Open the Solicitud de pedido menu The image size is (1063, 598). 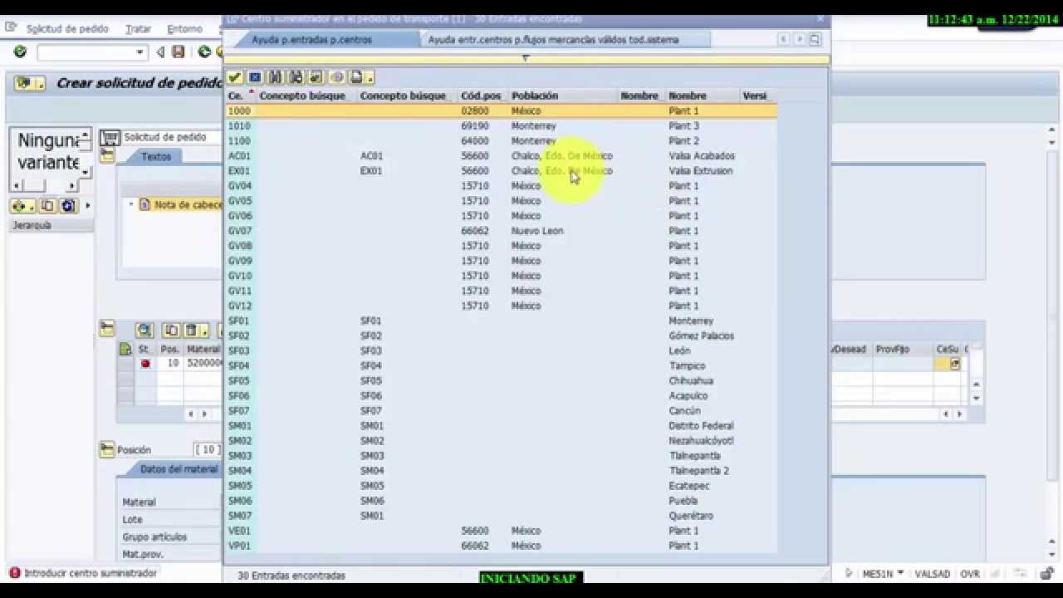pyautogui.click(x=67, y=28)
